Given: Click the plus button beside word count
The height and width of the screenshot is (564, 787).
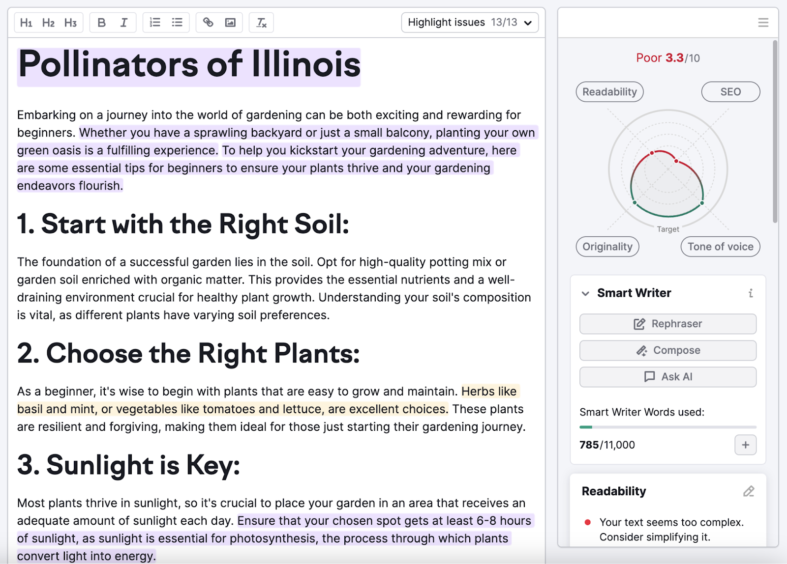Looking at the screenshot, I should pos(745,445).
